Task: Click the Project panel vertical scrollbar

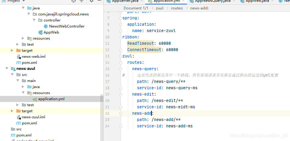Action: coord(102,118)
